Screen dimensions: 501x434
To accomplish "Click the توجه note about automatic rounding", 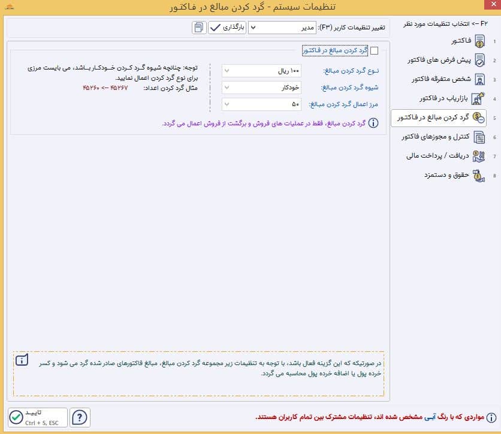I will [x=113, y=73].
